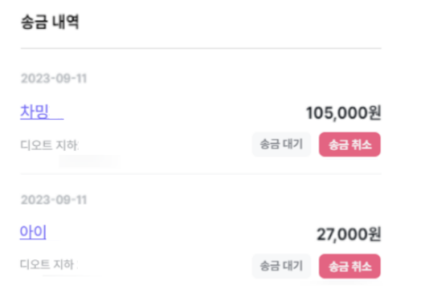Open the 차밍 recipient link

pos(42,112)
